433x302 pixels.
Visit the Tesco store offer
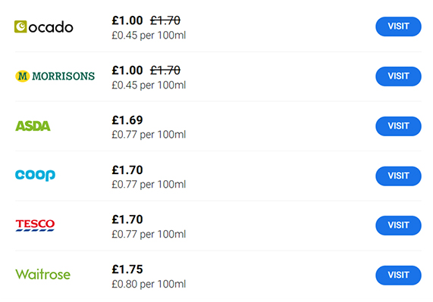coord(398,226)
